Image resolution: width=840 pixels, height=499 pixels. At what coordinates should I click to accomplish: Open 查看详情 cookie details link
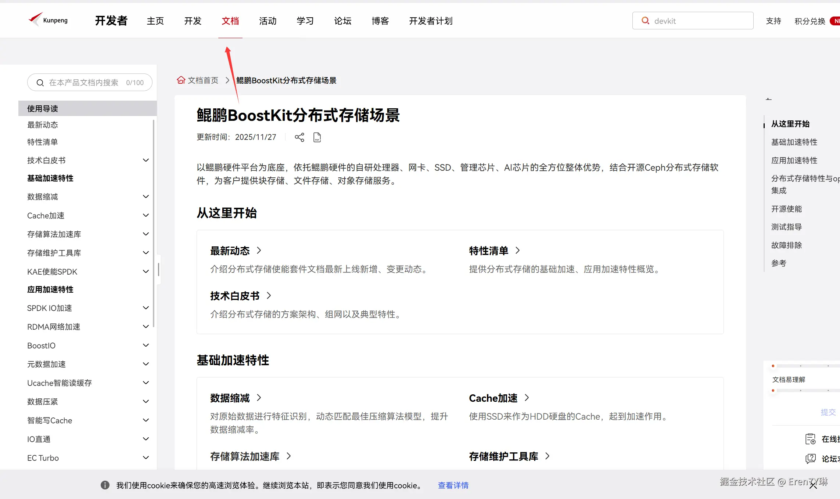pyautogui.click(x=453, y=485)
